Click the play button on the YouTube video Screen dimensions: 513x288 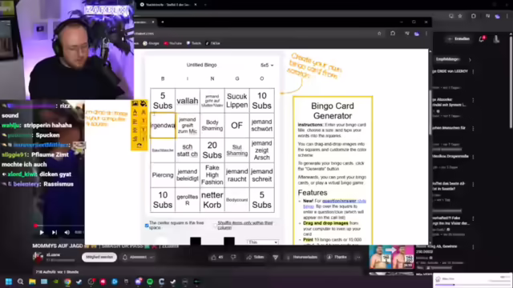click(x=42, y=233)
